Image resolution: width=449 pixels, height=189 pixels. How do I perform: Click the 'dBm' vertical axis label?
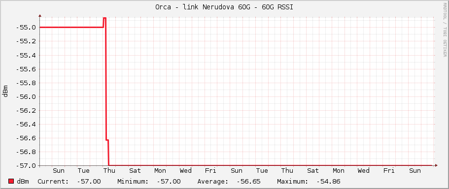5,91
